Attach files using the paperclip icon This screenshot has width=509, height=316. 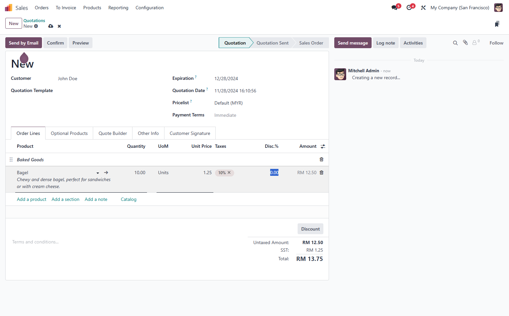pyautogui.click(x=465, y=43)
